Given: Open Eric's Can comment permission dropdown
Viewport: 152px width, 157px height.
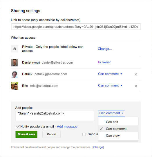Looking at the screenshot, I should click(x=110, y=86).
